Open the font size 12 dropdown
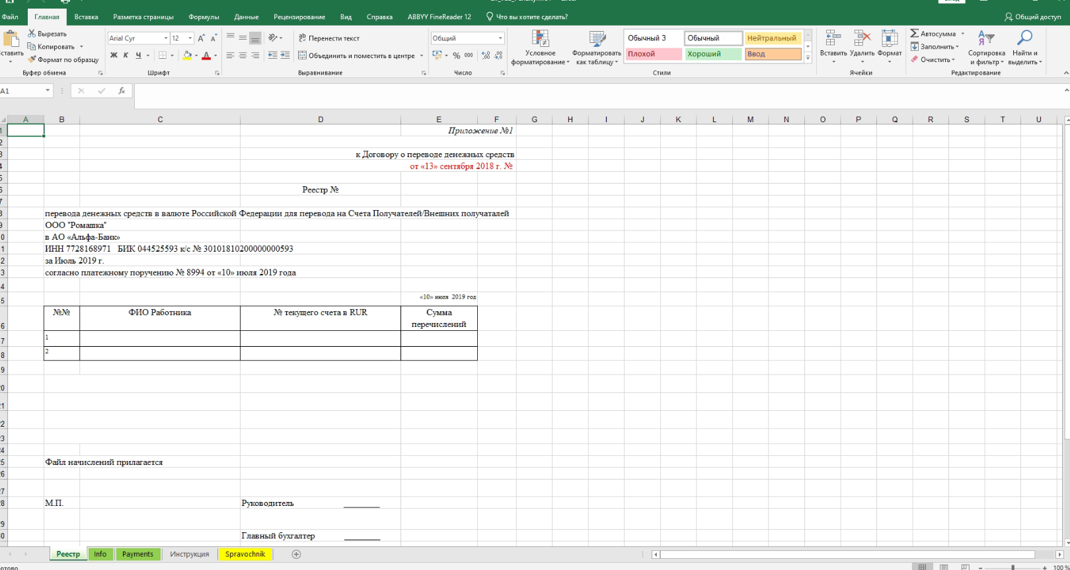Screen dimensions: 1070x570 pyautogui.click(x=190, y=38)
